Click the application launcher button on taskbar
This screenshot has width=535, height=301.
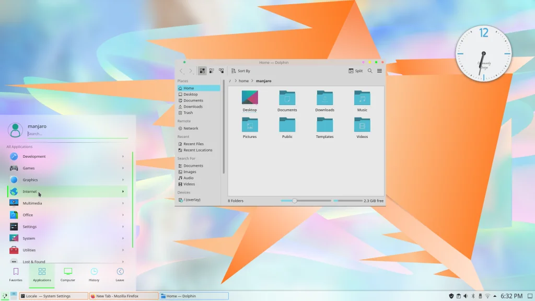[4, 296]
